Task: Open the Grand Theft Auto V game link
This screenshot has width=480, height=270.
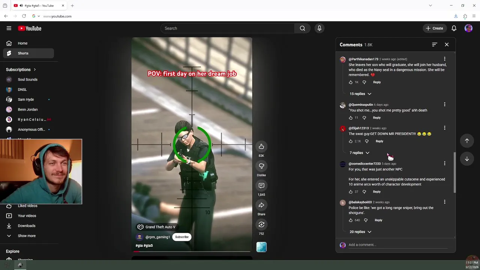Action: tap(156, 227)
